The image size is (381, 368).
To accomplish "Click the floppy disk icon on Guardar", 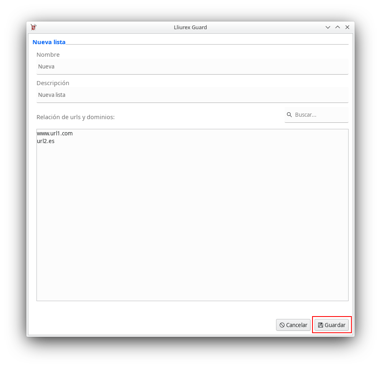I will 320,325.
